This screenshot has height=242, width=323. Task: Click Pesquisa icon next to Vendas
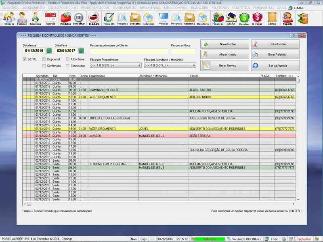pos(176,19)
